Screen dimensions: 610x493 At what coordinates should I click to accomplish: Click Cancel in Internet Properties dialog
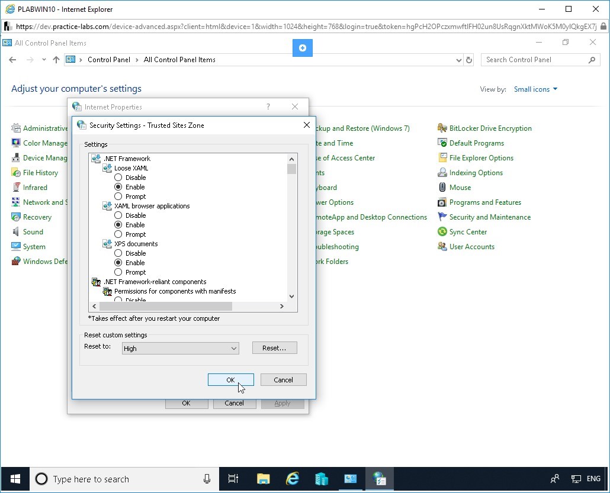tap(234, 403)
